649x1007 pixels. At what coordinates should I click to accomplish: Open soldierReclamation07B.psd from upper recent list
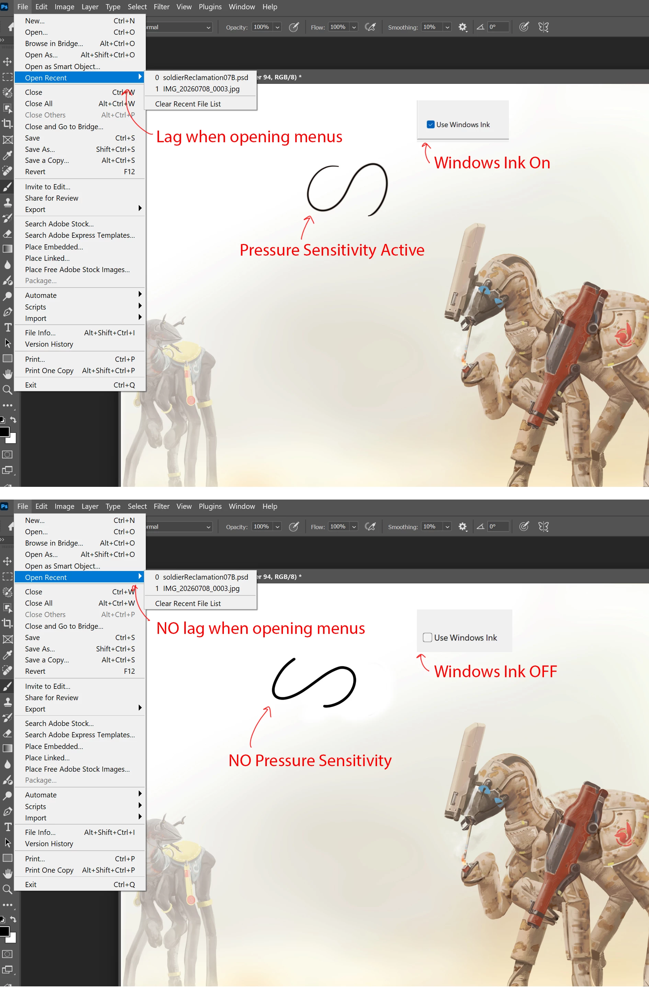point(201,78)
